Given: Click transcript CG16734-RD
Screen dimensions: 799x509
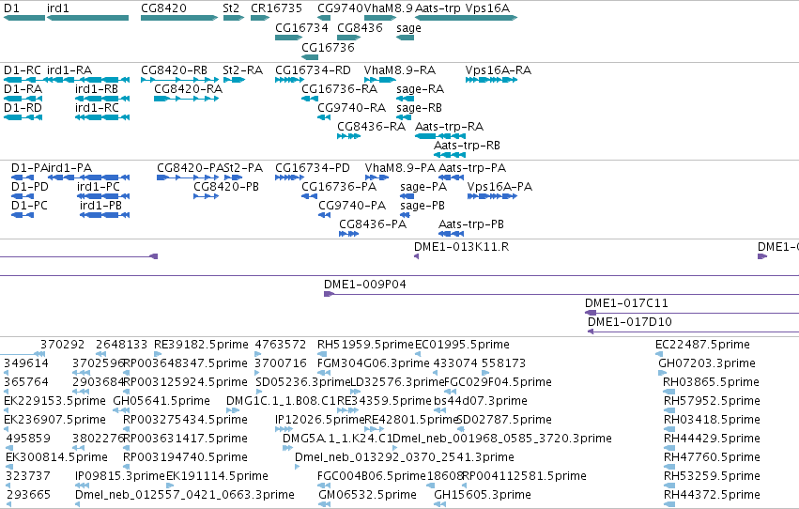Looking at the screenshot, I should [289, 80].
